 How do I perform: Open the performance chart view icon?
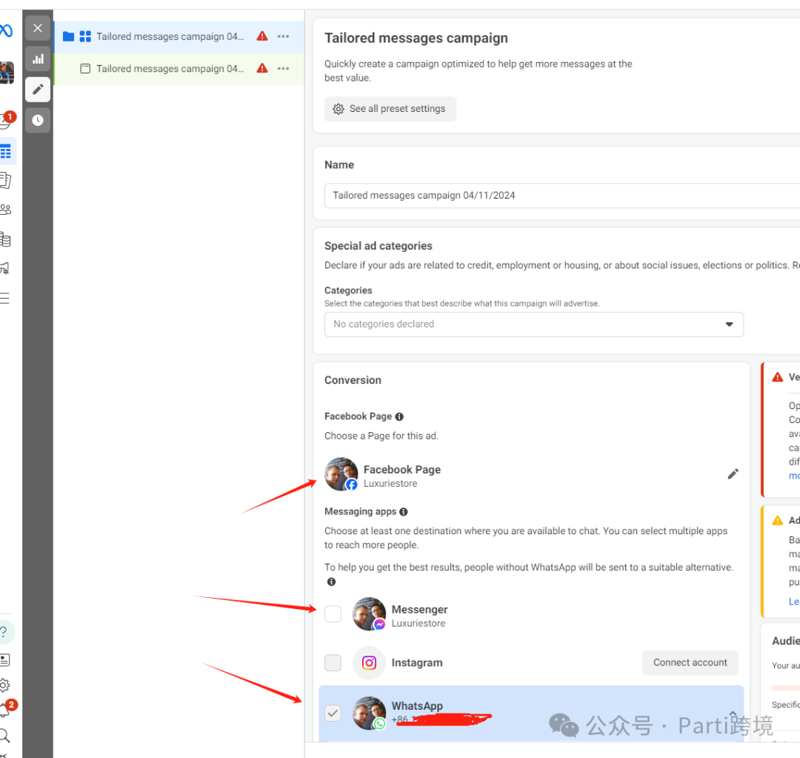(x=38, y=59)
